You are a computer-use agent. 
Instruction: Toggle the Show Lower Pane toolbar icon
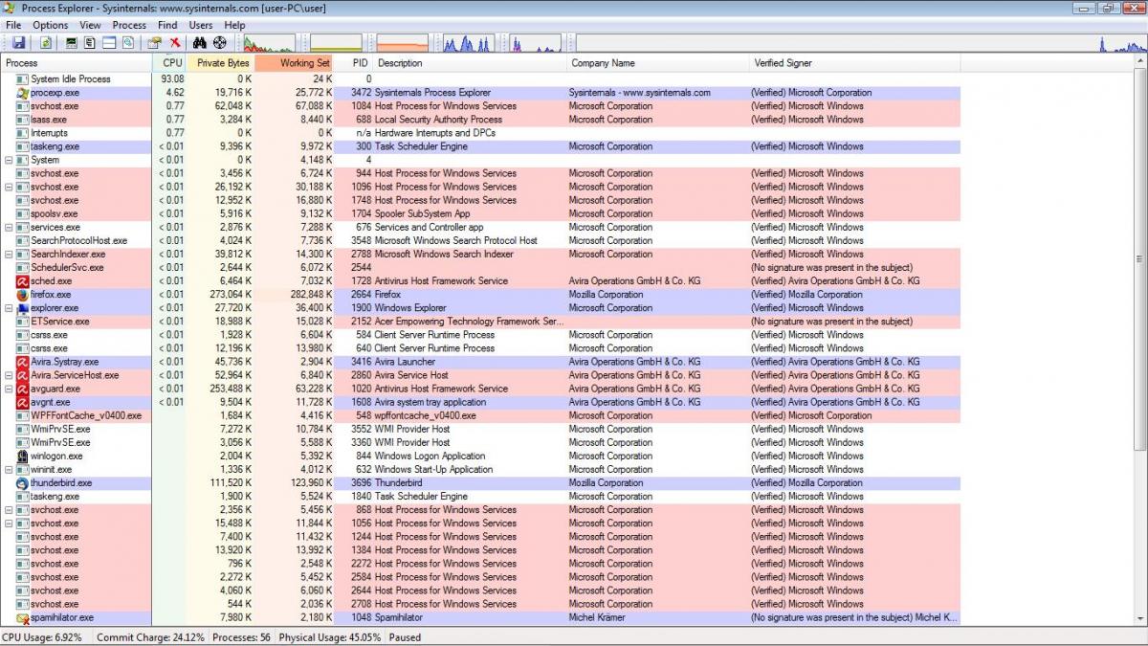(x=109, y=43)
